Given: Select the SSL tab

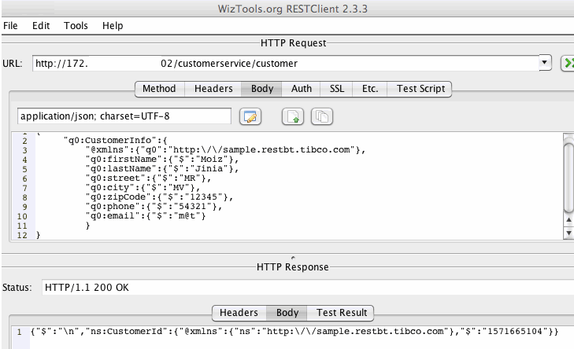Looking at the screenshot, I should [337, 89].
